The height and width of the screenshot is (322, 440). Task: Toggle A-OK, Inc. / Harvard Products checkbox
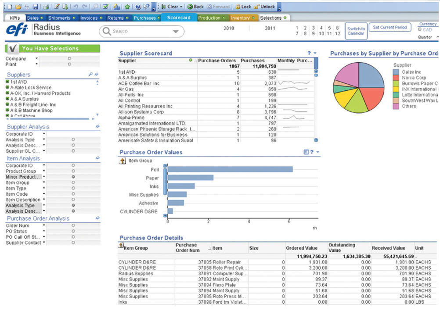[x=7, y=93]
